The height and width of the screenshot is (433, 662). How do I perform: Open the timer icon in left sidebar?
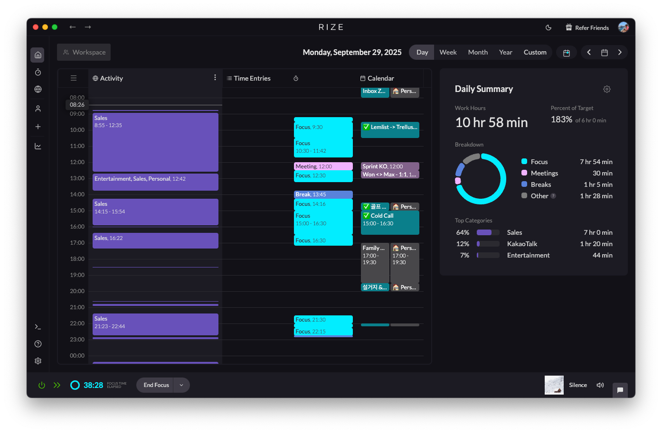point(38,72)
